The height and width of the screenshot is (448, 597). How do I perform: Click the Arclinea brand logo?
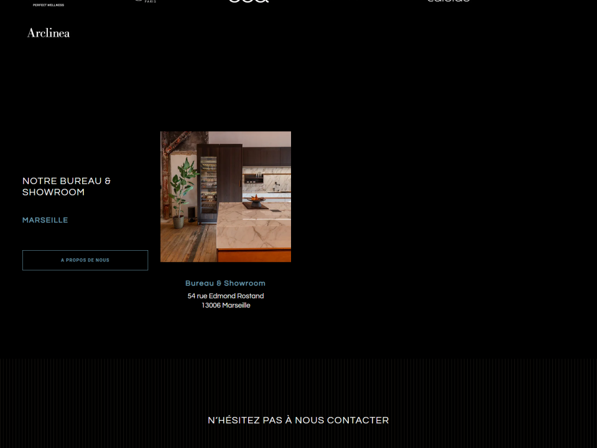point(49,33)
